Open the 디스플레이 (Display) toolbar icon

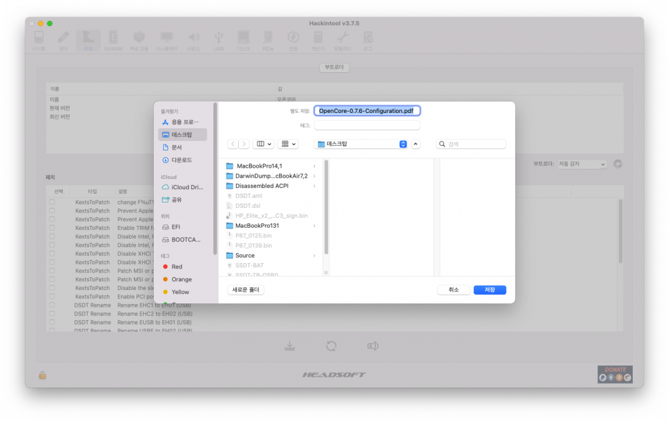point(167,41)
